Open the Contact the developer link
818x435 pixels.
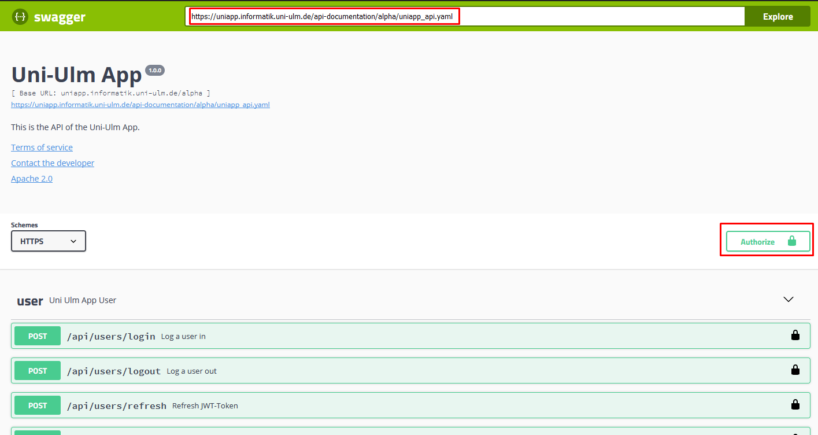[53, 163]
